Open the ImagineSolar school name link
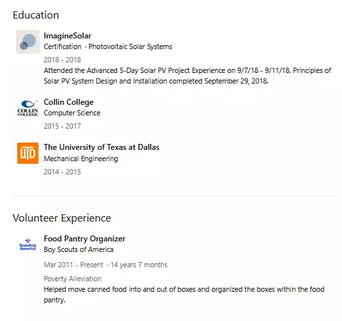 [68, 36]
